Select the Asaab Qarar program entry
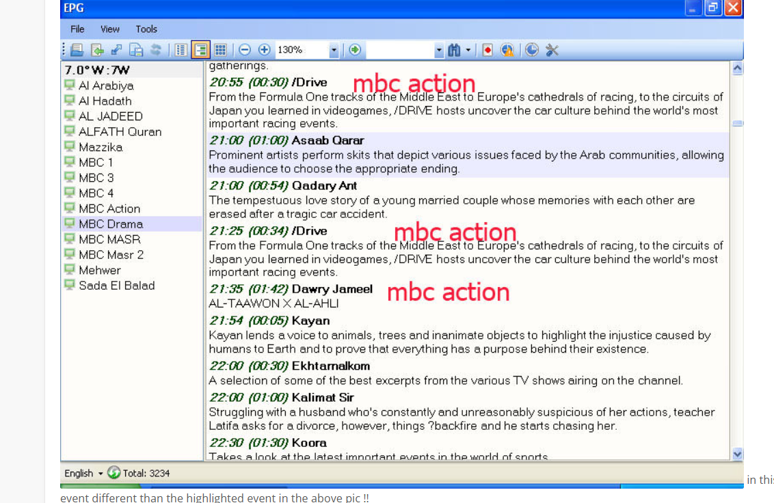The image size is (774, 503). (x=328, y=140)
